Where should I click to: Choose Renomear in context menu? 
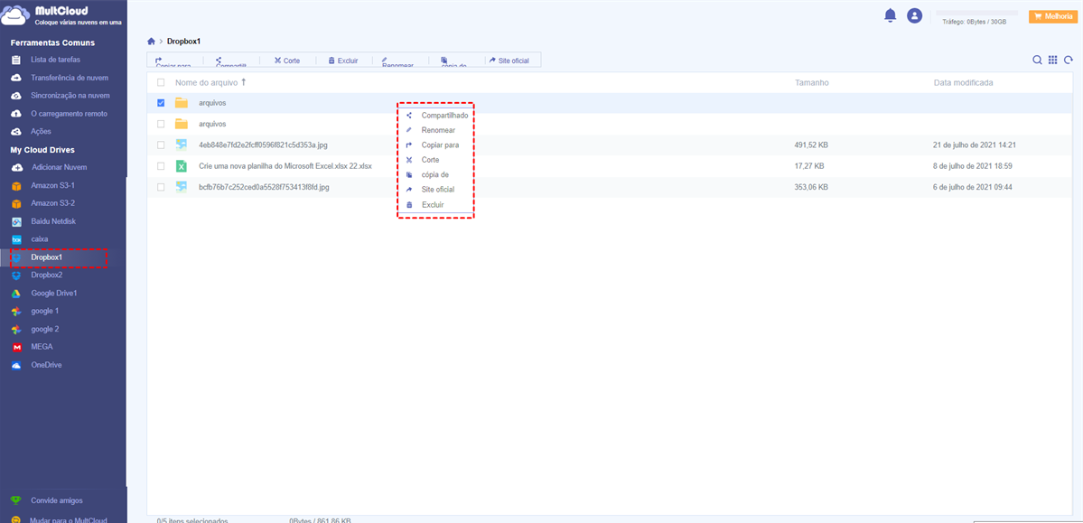click(439, 130)
